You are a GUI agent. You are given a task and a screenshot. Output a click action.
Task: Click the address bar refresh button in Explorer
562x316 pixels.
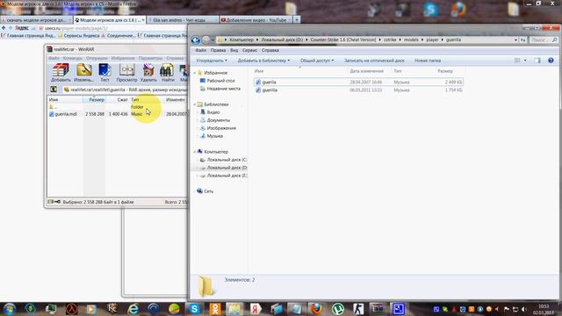pos(523,39)
